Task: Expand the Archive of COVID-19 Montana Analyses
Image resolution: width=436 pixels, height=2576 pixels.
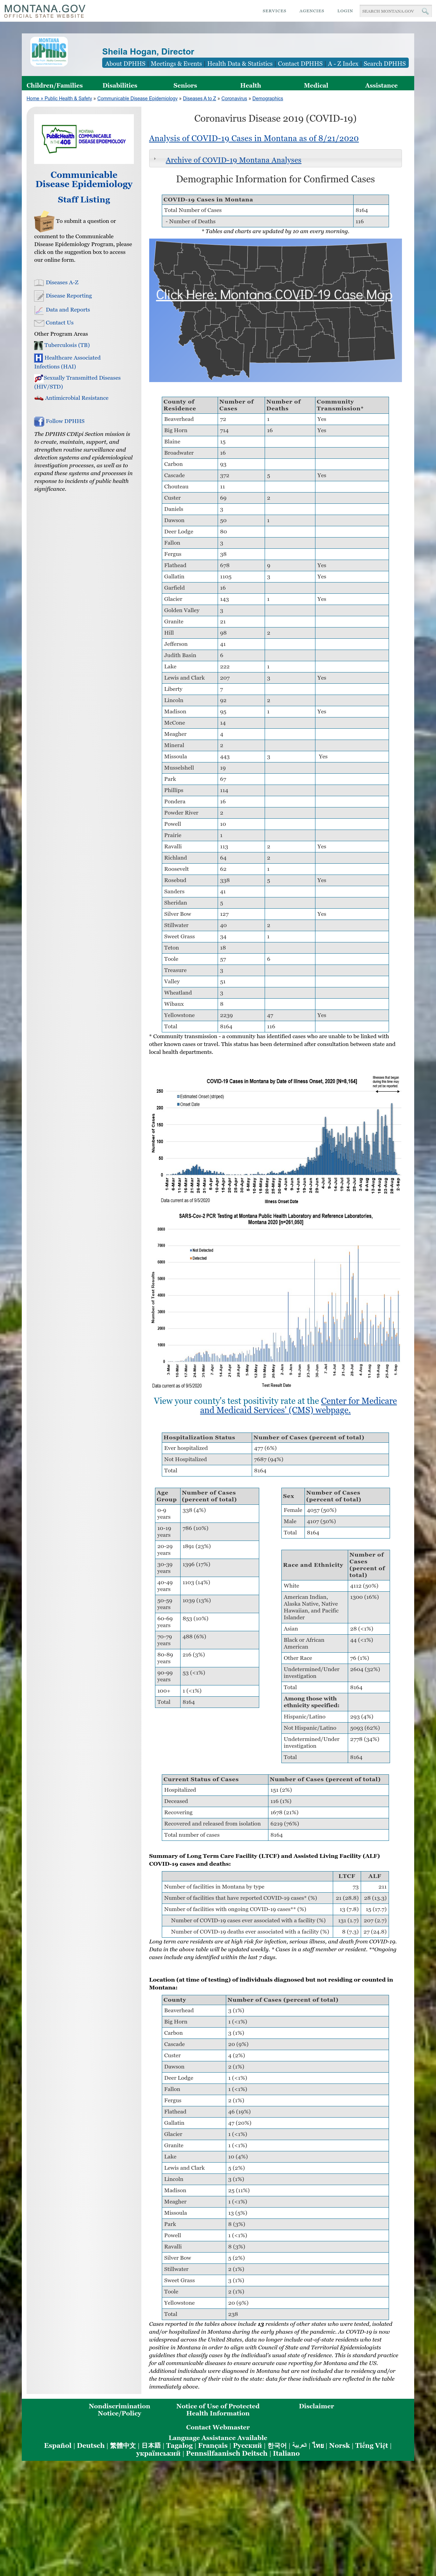Action: [233, 160]
